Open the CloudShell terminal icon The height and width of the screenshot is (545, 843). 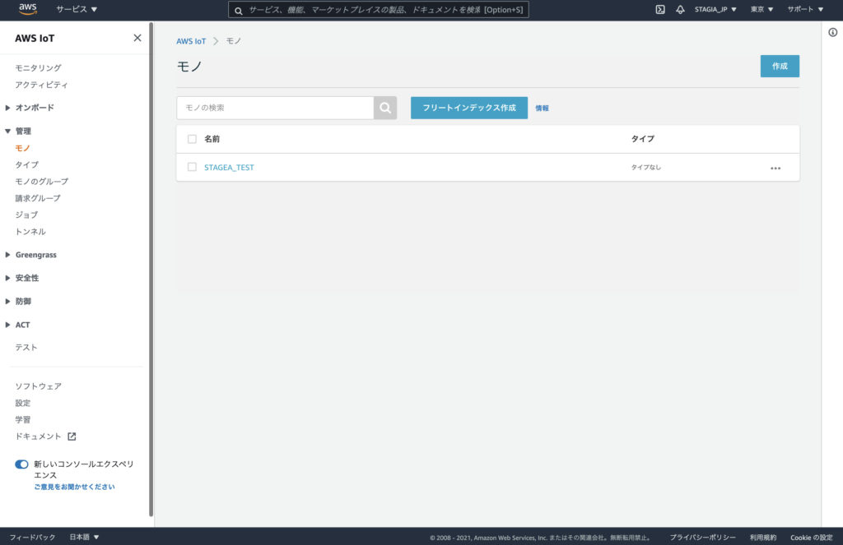660,10
